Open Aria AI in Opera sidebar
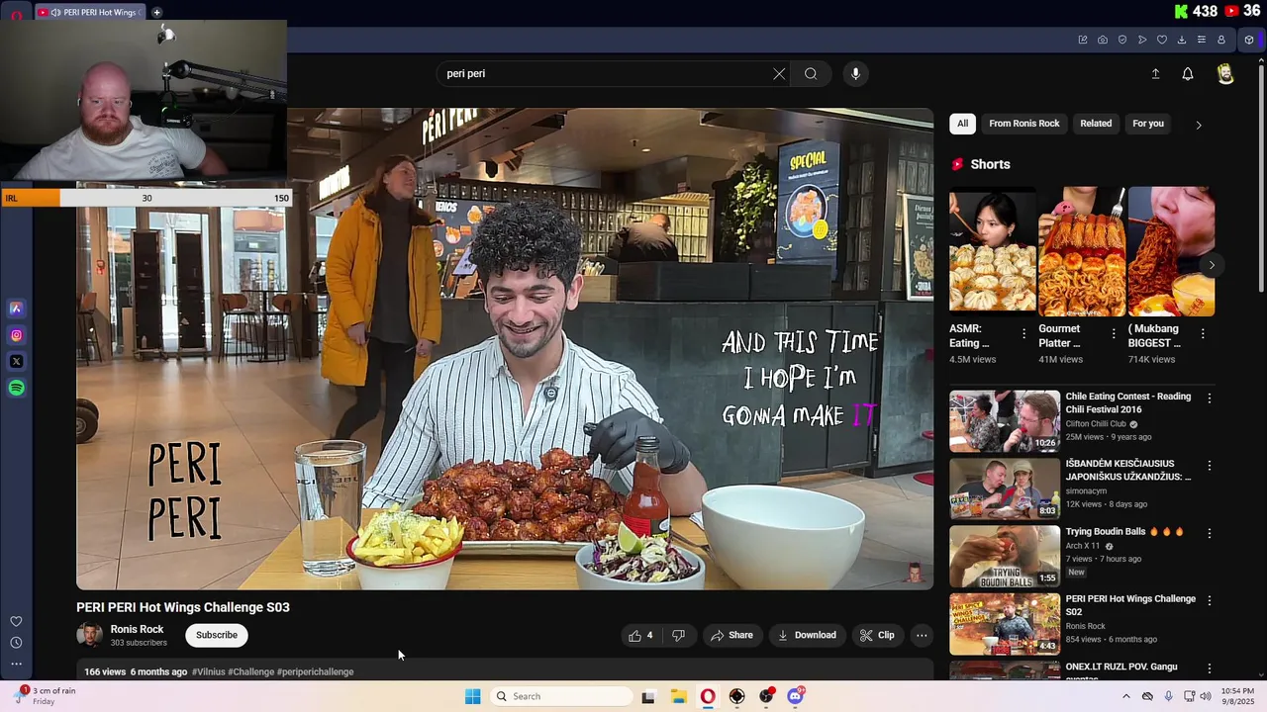The image size is (1267, 712). [x=16, y=309]
